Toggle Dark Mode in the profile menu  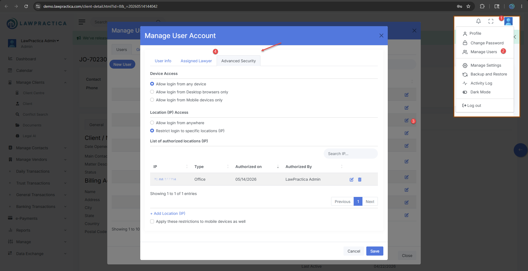[x=480, y=92]
